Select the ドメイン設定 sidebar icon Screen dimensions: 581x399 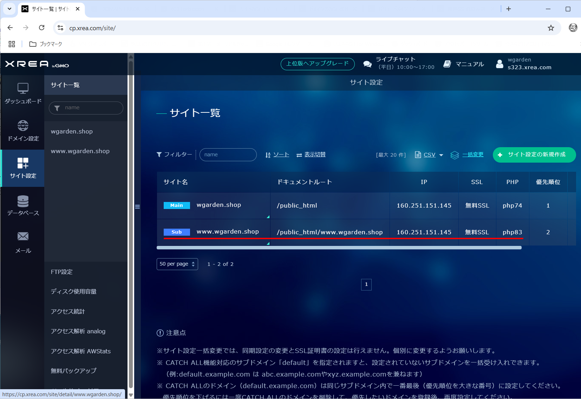22,130
